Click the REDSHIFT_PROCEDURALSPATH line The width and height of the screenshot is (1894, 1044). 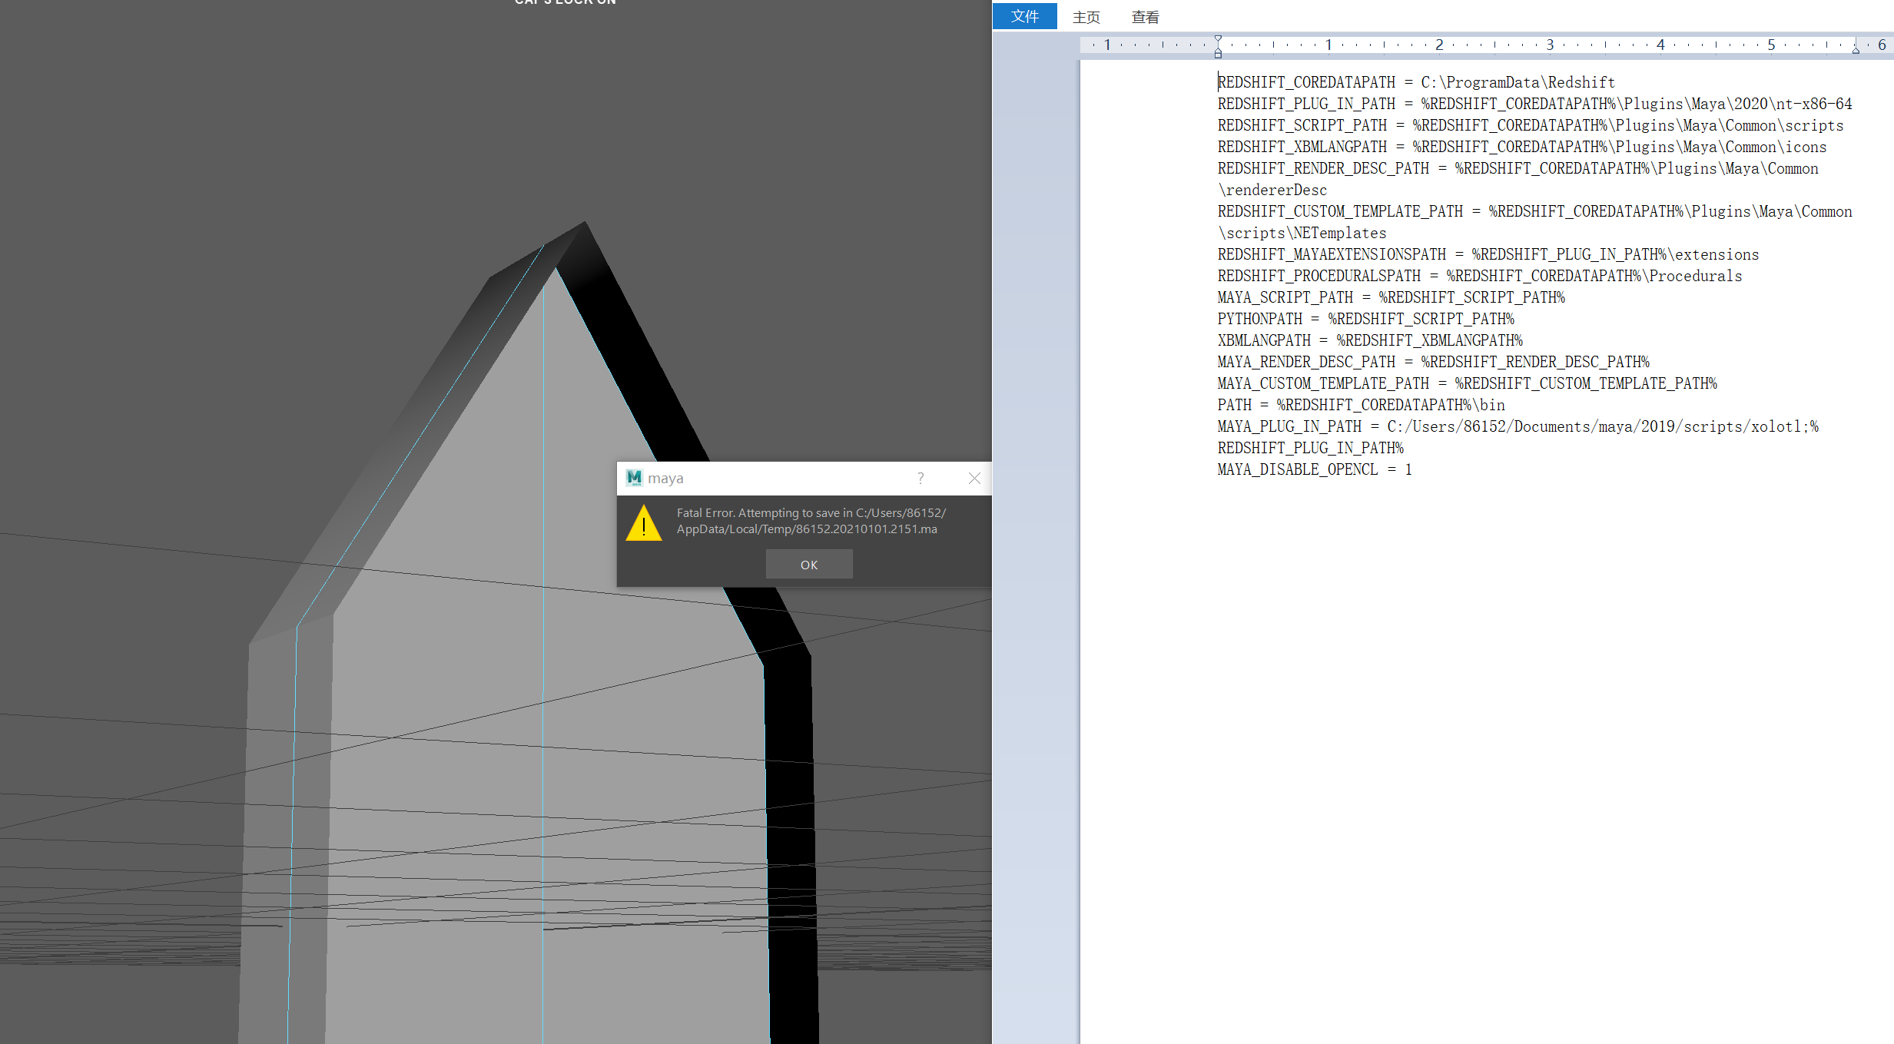click(x=1480, y=276)
